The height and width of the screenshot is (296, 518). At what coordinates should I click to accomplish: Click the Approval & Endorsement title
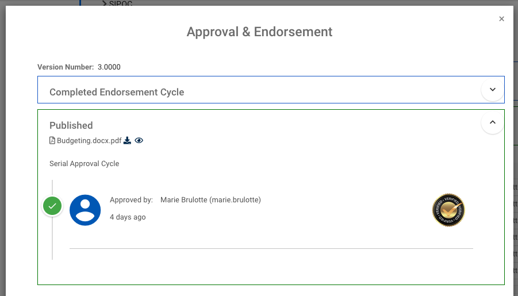pyautogui.click(x=259, y=32)
